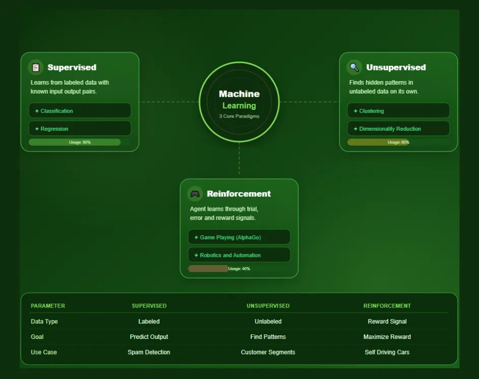
Task: Click the sparkle icon before Game Playing (AlphaGo)
Action: click(197, 237)
